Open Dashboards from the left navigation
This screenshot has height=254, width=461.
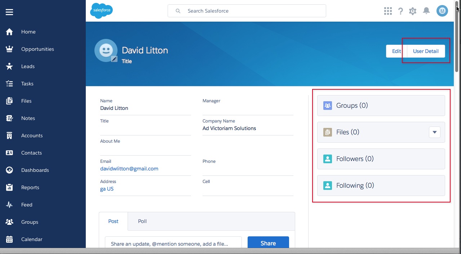pos(35,170)
